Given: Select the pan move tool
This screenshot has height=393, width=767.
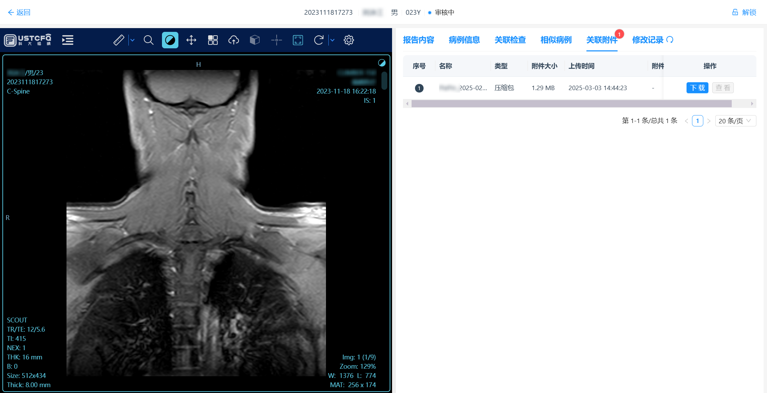Looking at the screenshot, I should [191, 40].
